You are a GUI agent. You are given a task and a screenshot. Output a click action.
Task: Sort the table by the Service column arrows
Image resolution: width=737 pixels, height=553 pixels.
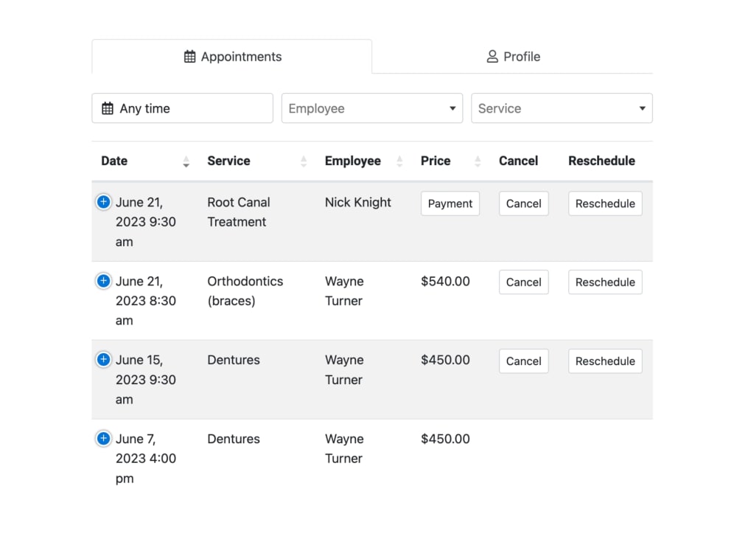coord(302,161)
